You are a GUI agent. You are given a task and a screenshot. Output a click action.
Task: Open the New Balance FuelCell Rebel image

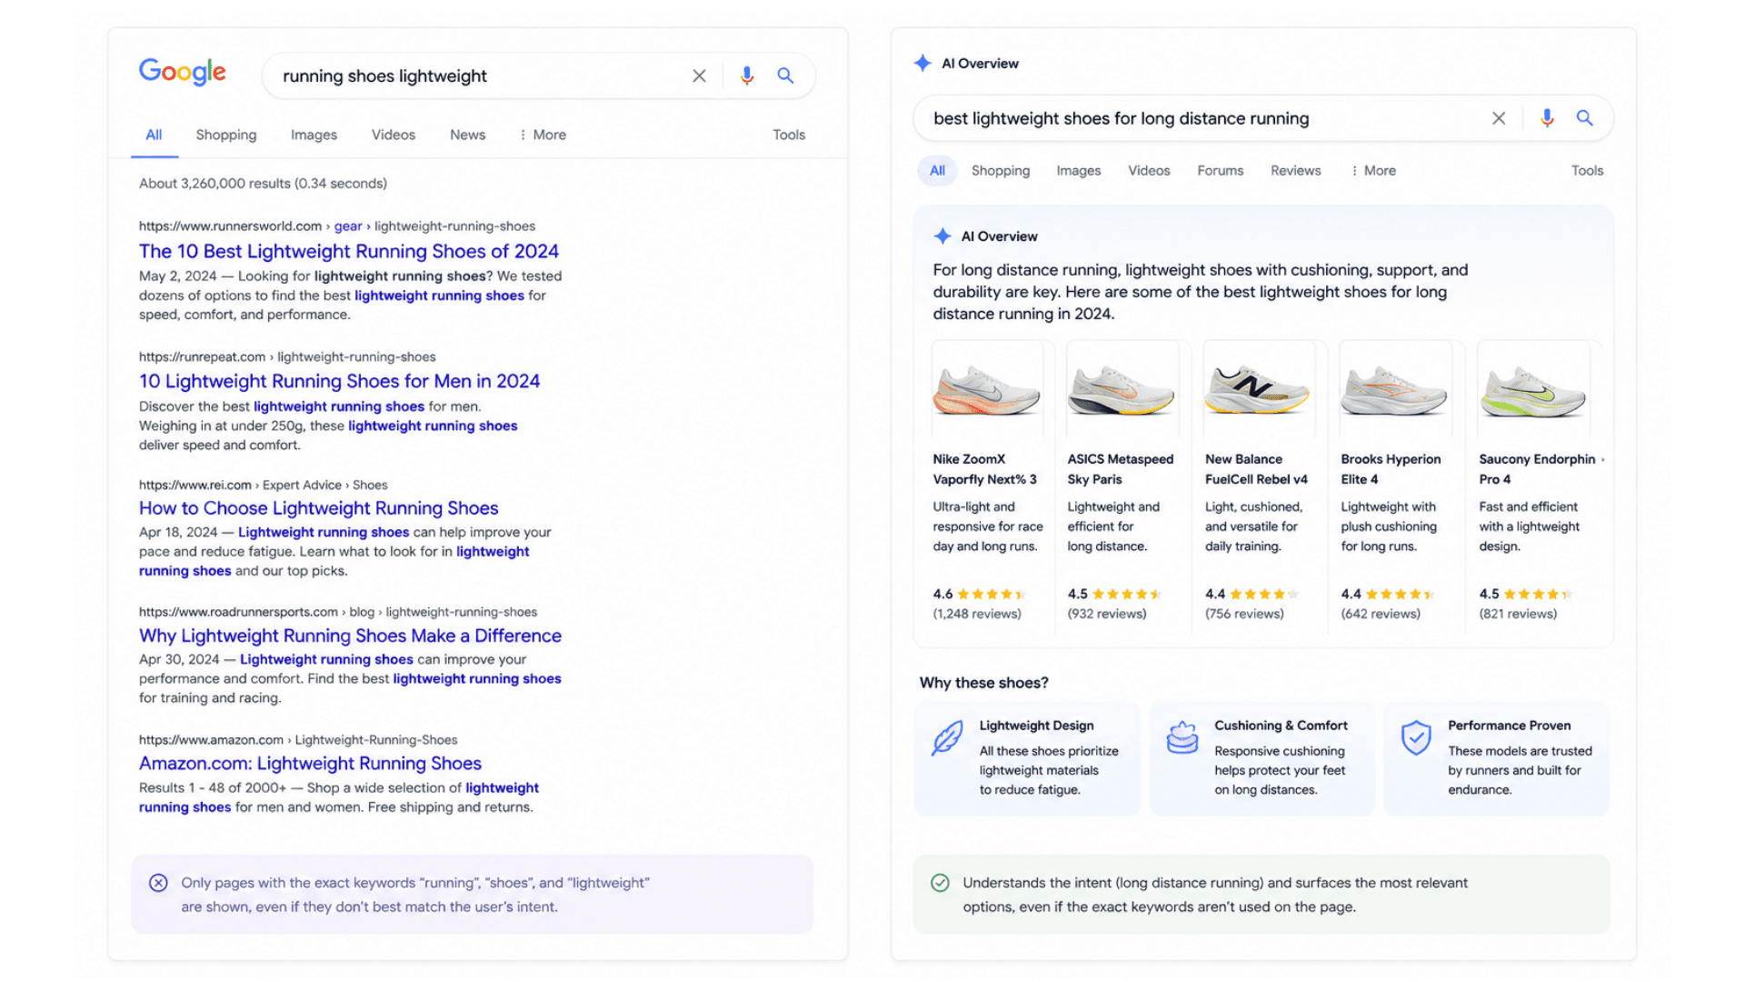coord(1257,391)
